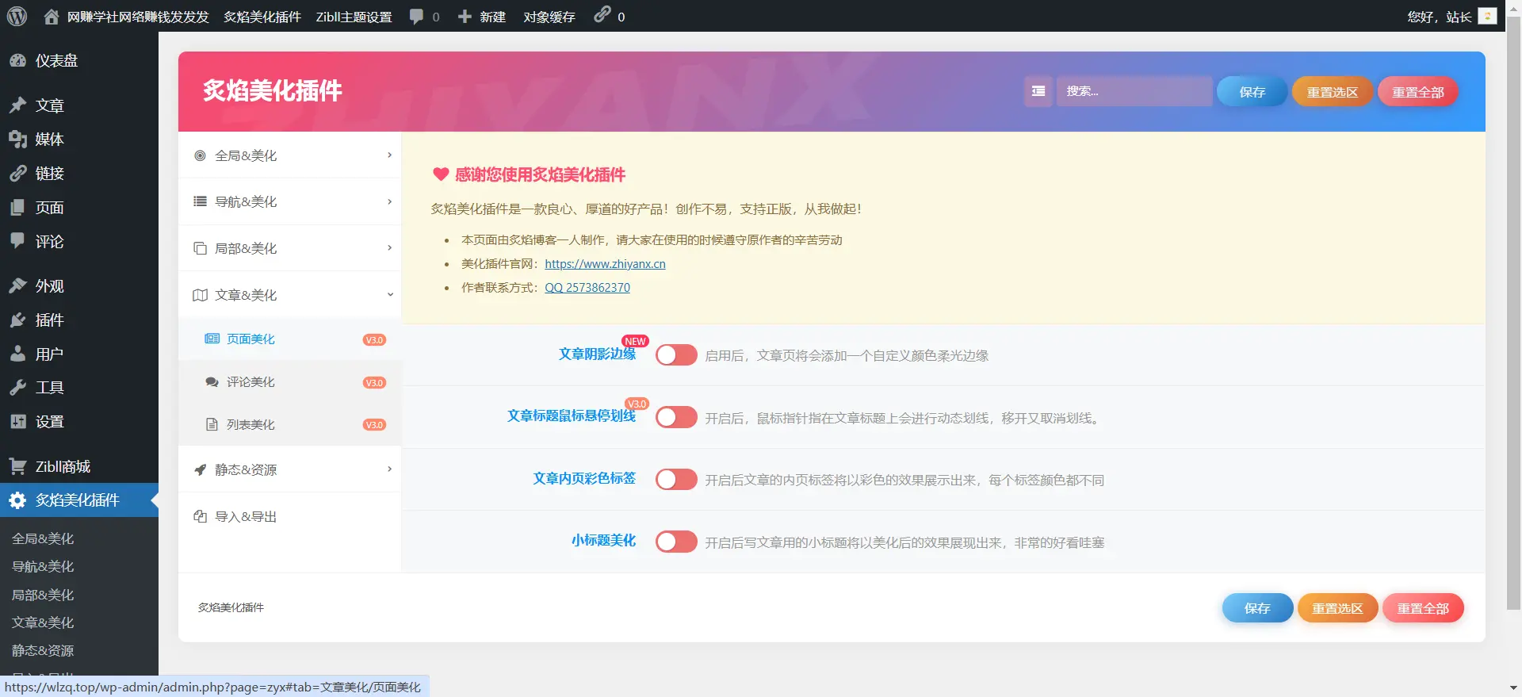Viewport: 1522px width, 697px height.
Task: Collapse the 文章&美化 section chevron
Action: (x=389, y=294)
